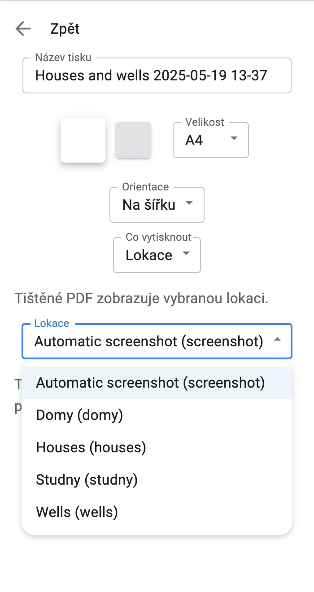Open the Orientace dropdown
The width and height of the screenshot is (314, 592).
click(157, 205)
